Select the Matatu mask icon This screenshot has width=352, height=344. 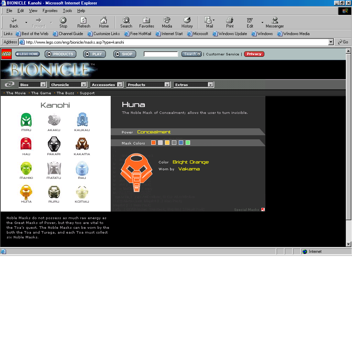pyautogui.click(x=54, y=168)
